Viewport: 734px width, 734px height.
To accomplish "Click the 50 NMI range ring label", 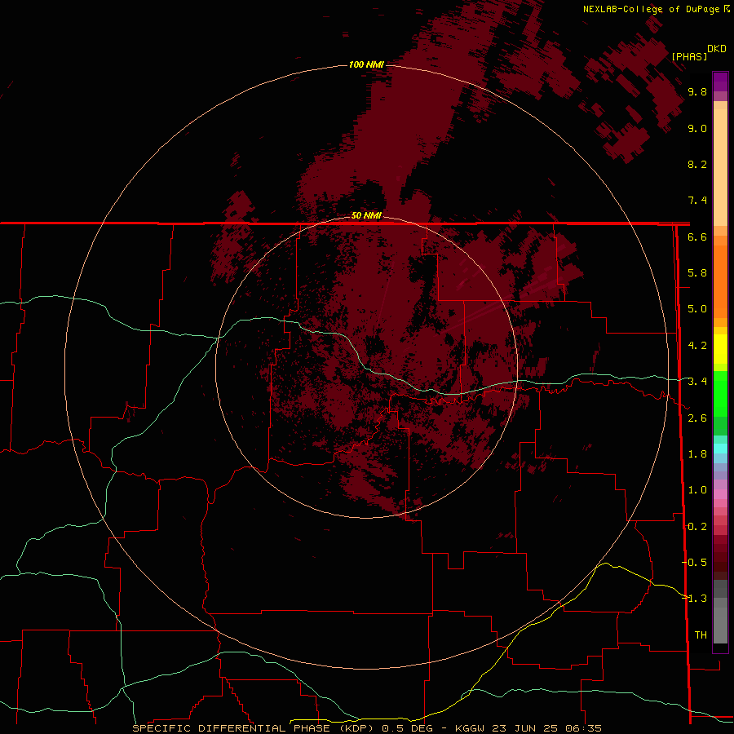I will point(366,215).
